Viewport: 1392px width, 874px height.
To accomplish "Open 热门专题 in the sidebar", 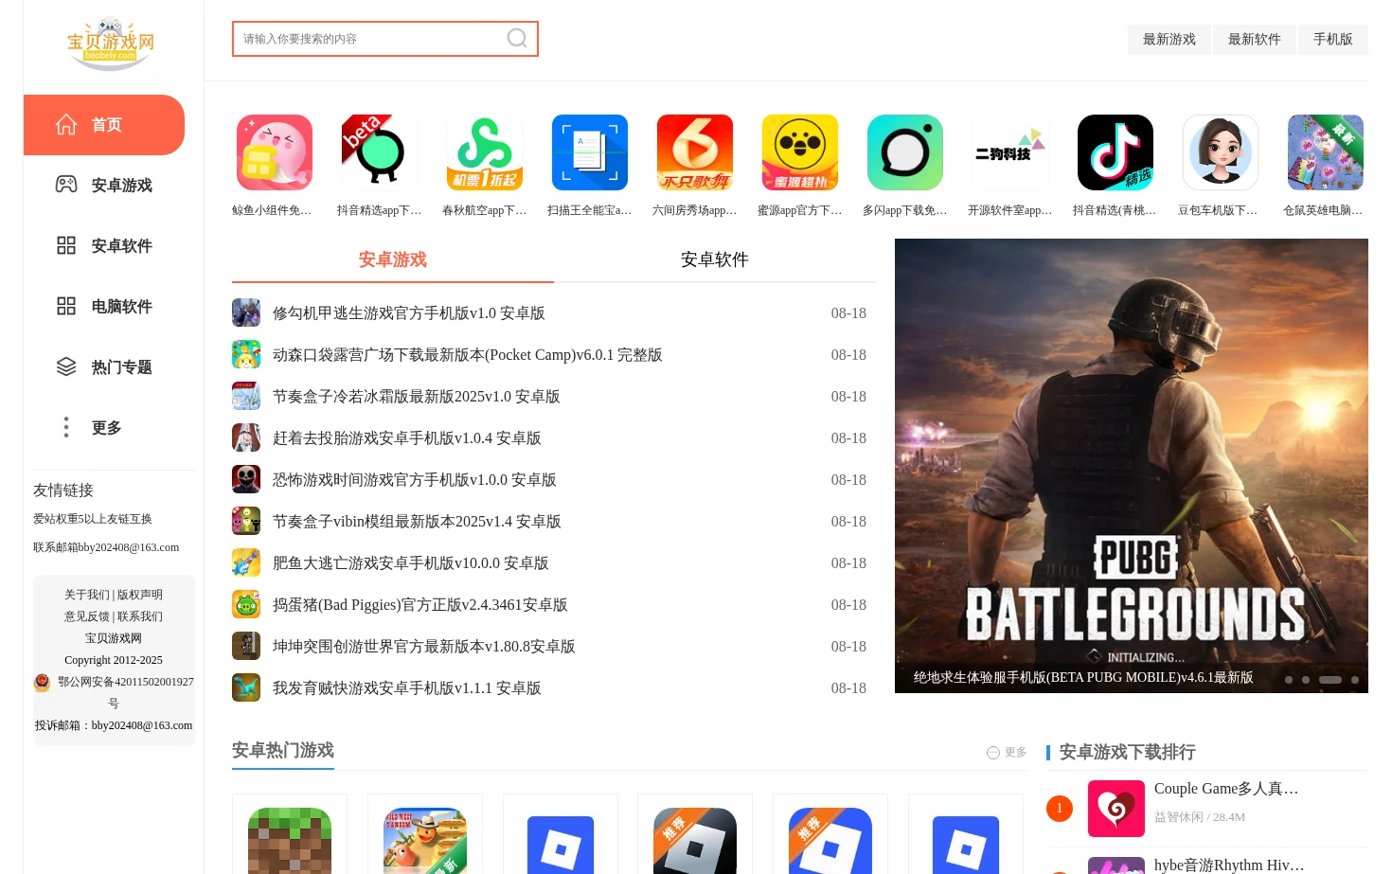I will 104,367.
